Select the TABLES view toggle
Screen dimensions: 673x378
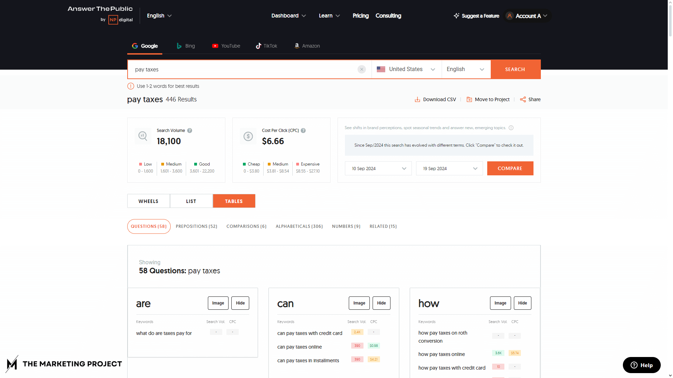[234, 201]
